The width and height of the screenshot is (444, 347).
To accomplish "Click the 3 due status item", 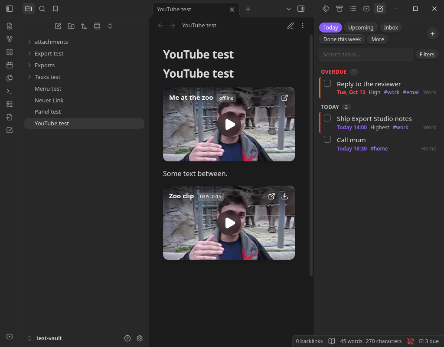I will click(x=429, y=341).
